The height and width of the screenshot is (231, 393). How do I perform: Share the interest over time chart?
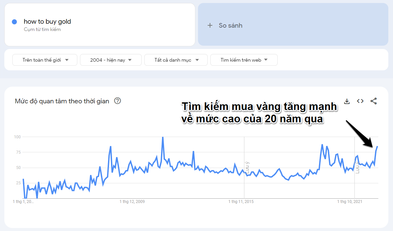coord(374,101)
